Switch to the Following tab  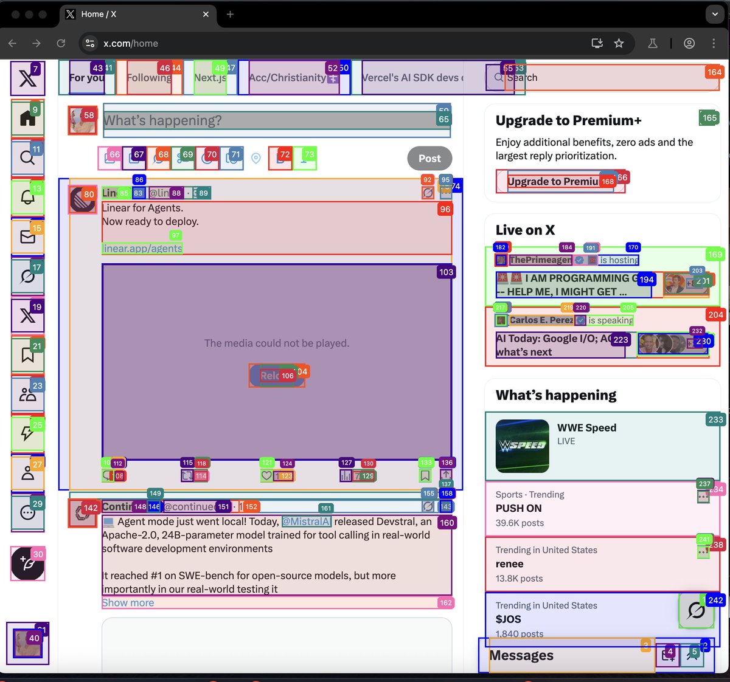tap(149, 77)
